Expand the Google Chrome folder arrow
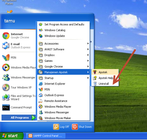Screen dimensions: 147x140 (88, 67)
